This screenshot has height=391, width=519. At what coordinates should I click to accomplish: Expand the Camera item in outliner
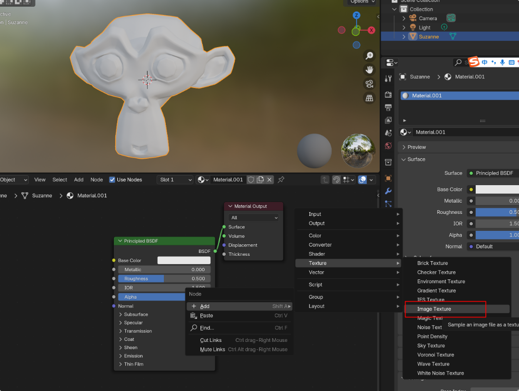404,18
